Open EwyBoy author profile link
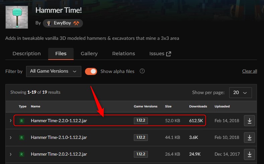This screenshot has height=164, width=264. coord(62,23)
